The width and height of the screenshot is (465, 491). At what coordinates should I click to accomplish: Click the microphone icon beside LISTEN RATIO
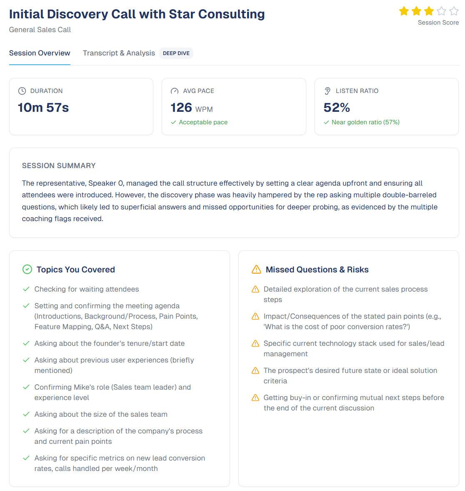coord(328,91)
